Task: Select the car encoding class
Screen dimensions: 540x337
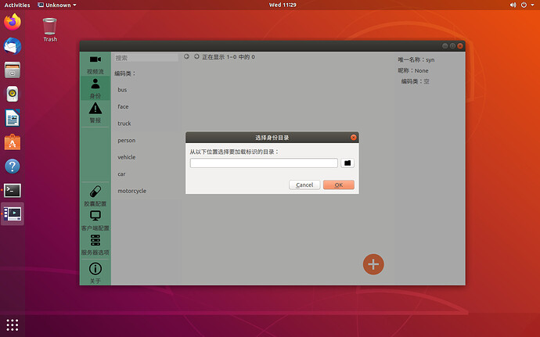Action: [x=121, y=174]
